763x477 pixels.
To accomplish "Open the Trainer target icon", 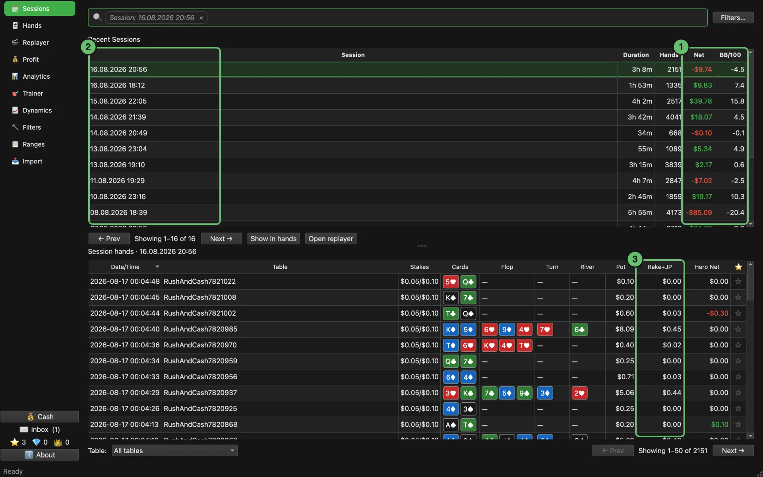I will point(15,93).
